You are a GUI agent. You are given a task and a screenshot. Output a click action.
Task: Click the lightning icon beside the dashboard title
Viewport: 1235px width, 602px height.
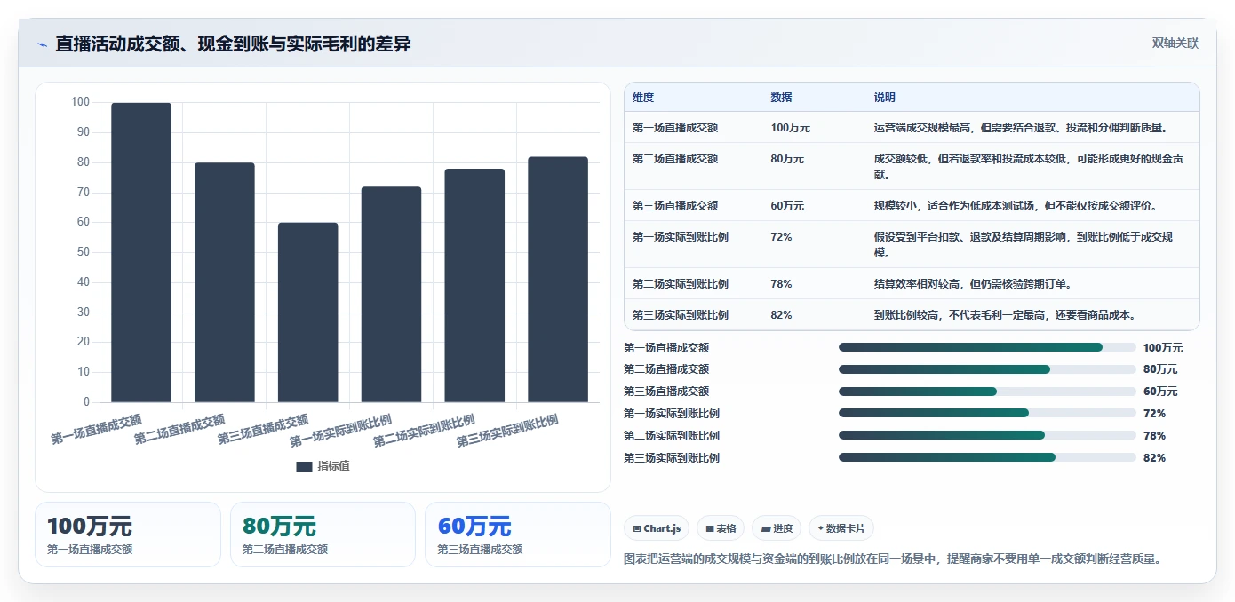[x=42, y=44]
